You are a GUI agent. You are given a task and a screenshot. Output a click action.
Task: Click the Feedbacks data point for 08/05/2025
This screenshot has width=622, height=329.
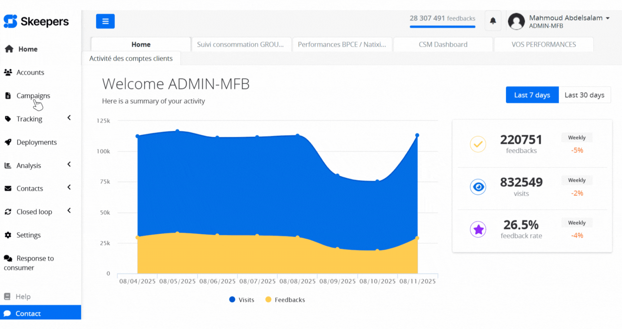coord(177,233)
